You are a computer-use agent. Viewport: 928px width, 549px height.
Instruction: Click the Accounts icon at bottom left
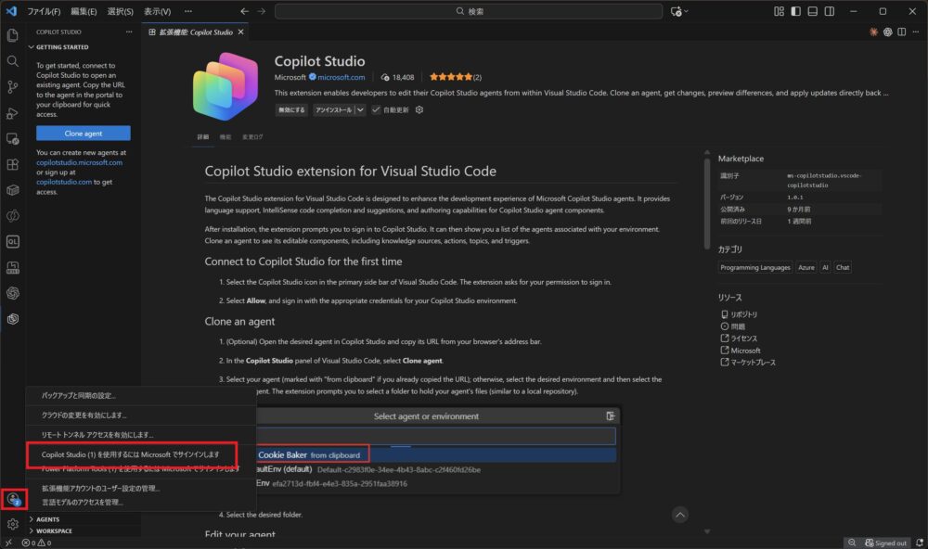13,499
